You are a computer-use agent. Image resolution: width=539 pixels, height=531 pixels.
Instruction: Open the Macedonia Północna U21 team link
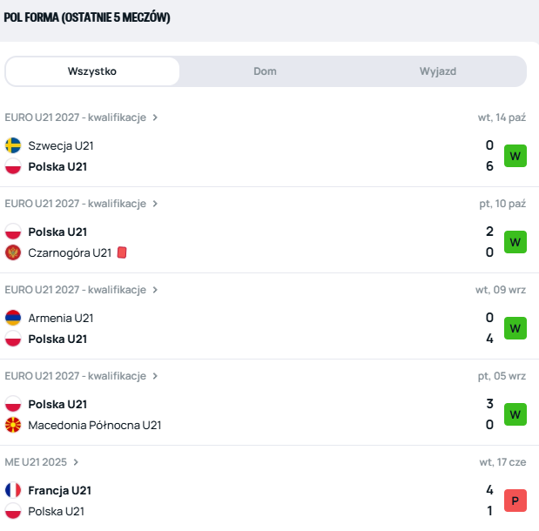coord(94,425)
